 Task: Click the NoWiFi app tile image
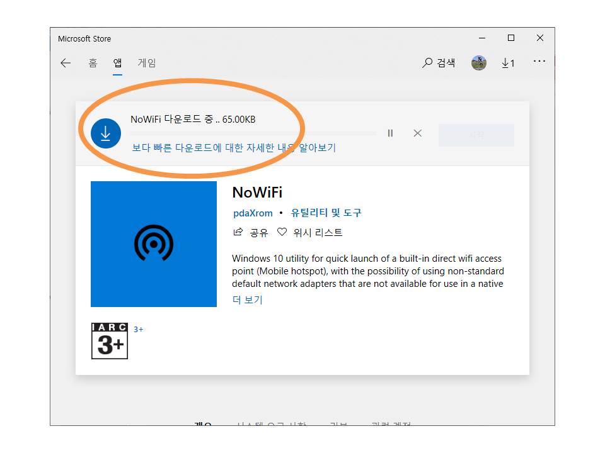[x=154, y=244]
